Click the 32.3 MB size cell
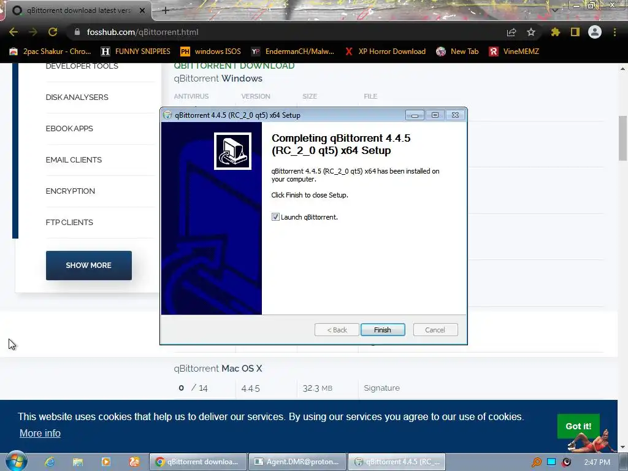 click(317, 388)
